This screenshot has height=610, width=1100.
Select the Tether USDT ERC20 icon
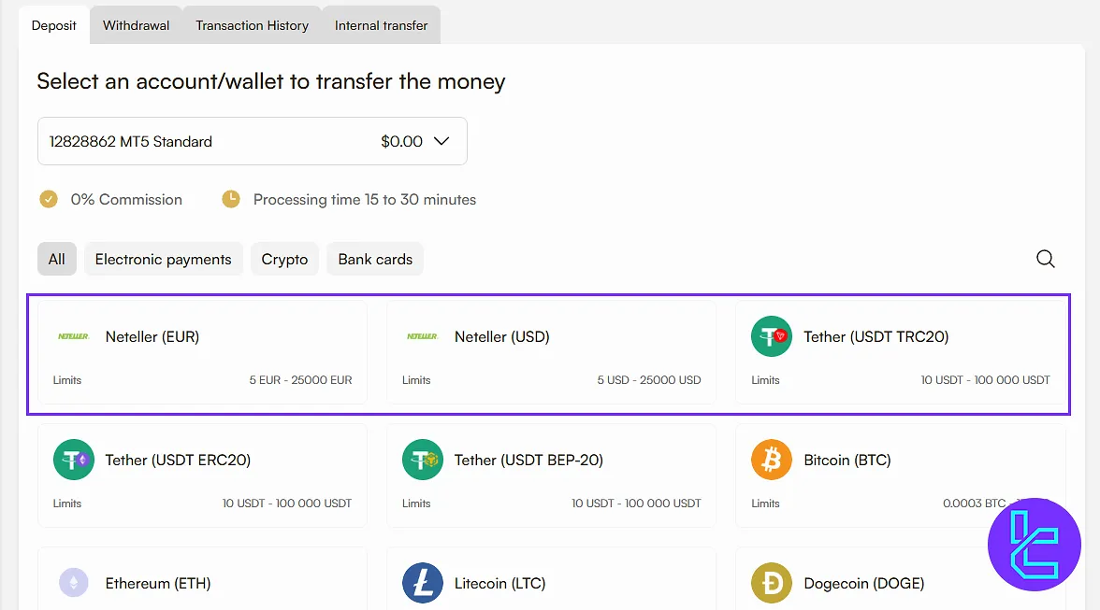(73, 460)
